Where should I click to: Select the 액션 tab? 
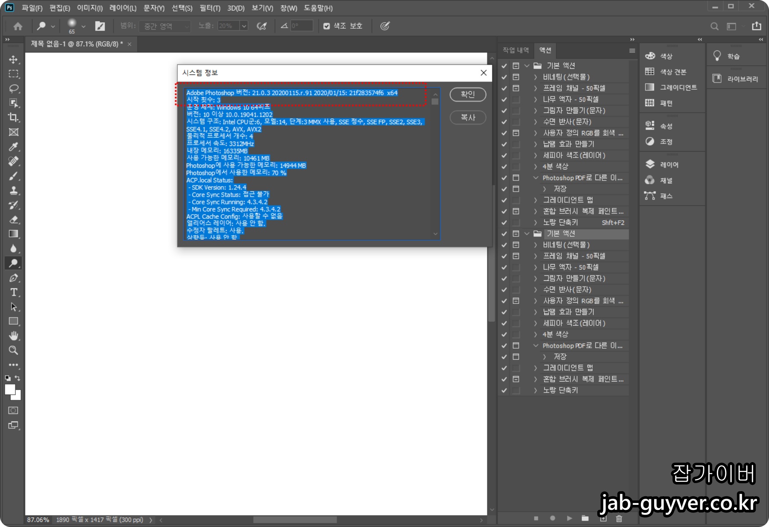[545, 50]
